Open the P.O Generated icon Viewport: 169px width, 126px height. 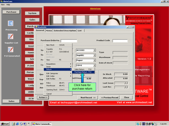[x=11, y=50]
